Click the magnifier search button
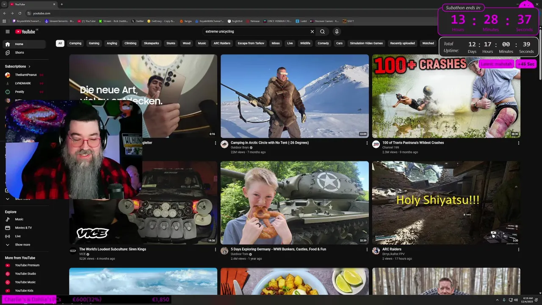The width and height of the screenshot is (542, 305). click(323, 31)
